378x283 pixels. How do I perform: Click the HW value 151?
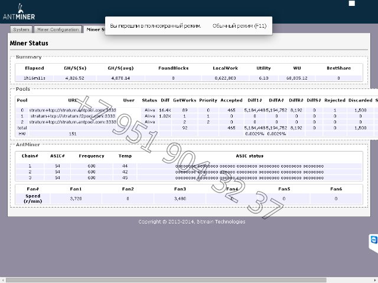[73, 134]
